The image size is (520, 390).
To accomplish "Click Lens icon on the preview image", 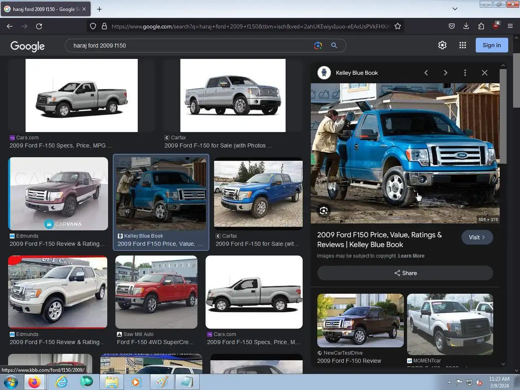I will point(324,210).
